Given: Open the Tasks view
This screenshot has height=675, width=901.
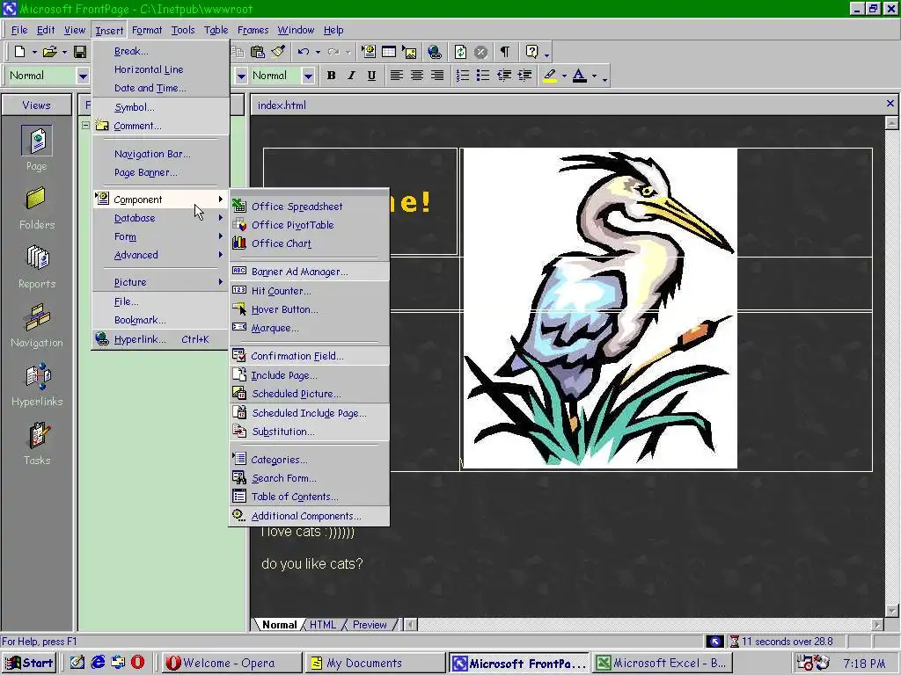Looking at the screenshot, I should tap(37, 444).
